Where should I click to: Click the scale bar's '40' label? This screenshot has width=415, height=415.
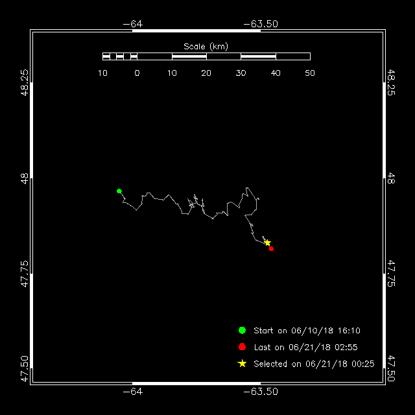tap(276, 73)
